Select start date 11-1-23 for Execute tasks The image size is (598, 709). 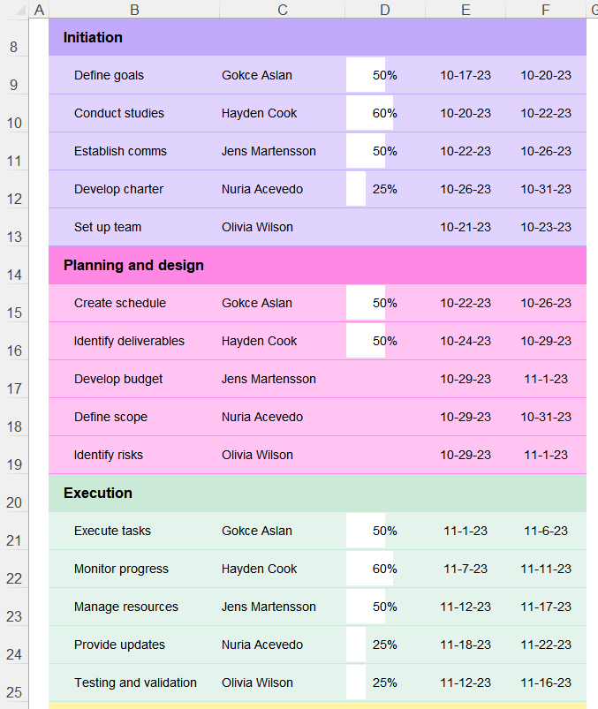[466, 531]
